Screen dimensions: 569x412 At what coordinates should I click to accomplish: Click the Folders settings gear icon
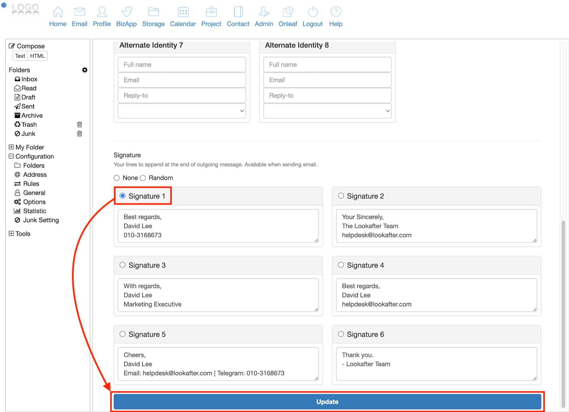[x=85, y=70]
